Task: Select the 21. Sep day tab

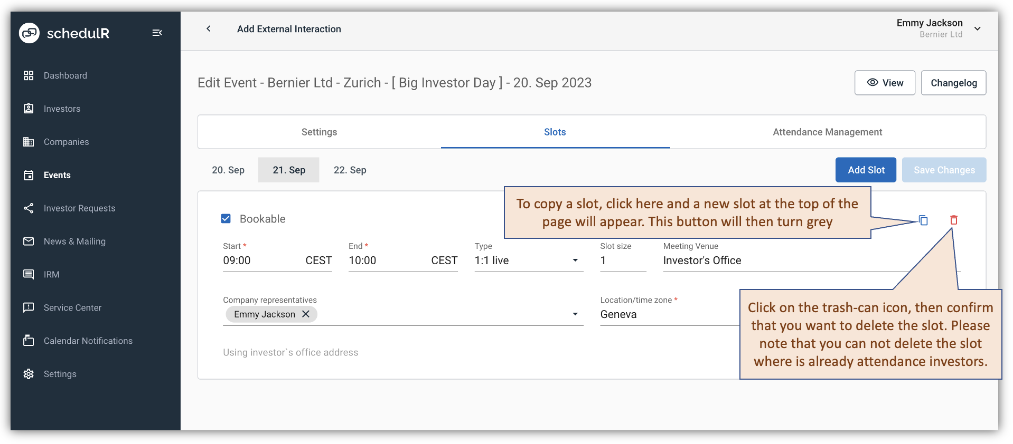Action: (x=289, y=170)
